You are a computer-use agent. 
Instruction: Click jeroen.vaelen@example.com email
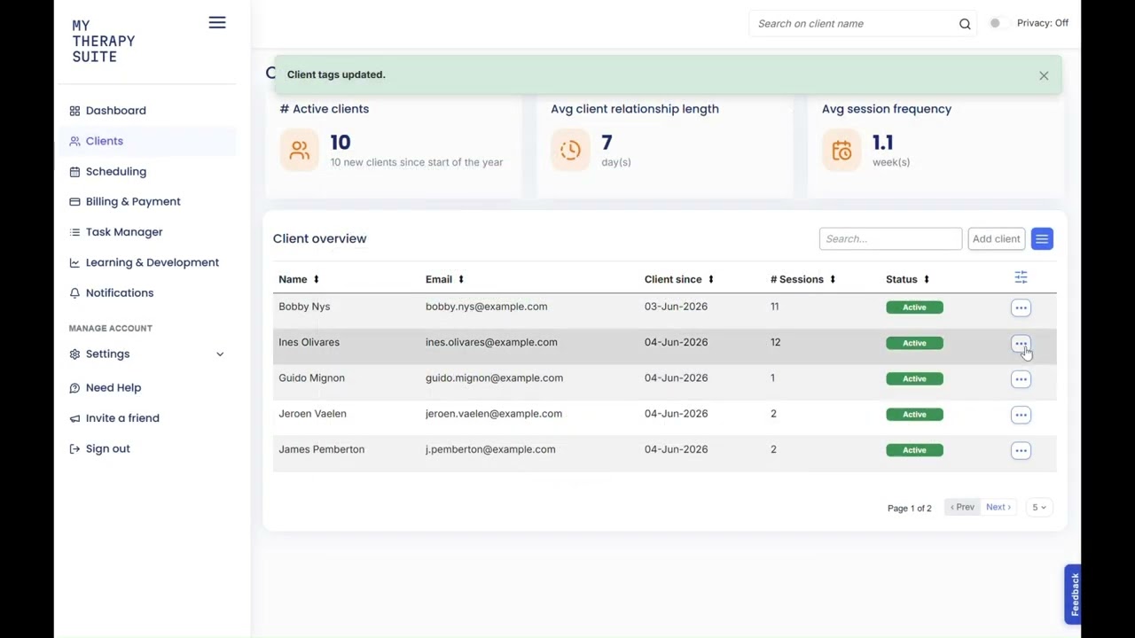coord(494,414)
